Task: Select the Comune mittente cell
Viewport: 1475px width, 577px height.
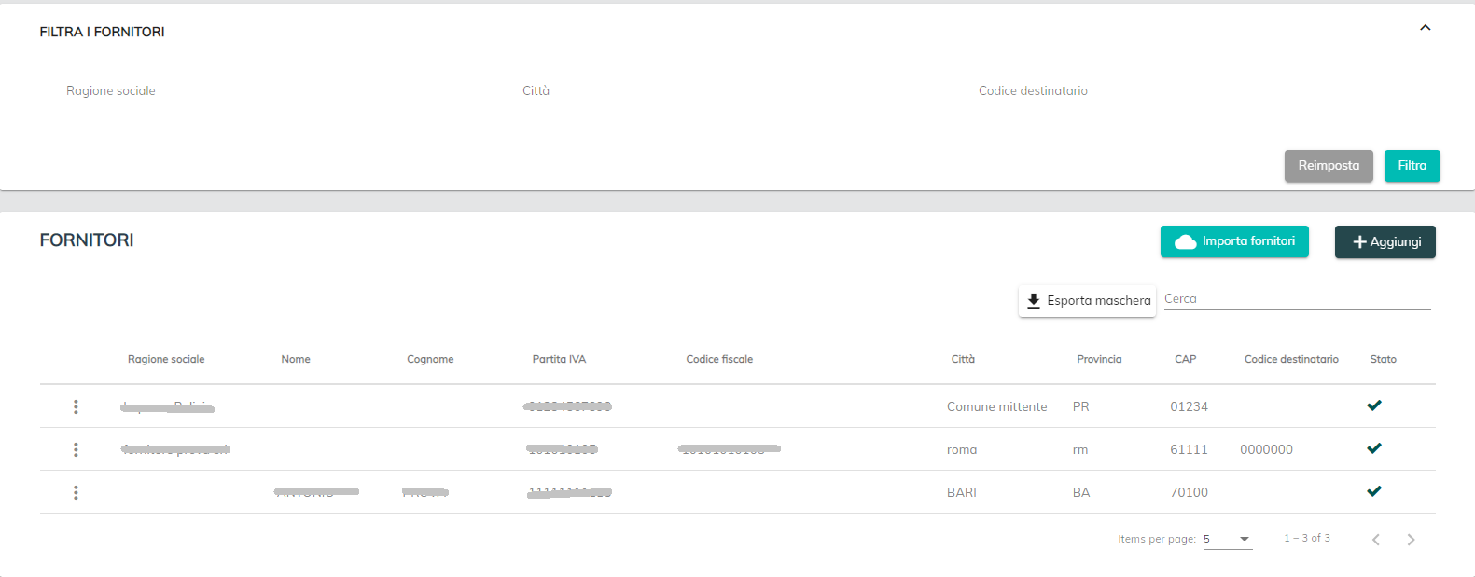Action: tap(996, 406)
